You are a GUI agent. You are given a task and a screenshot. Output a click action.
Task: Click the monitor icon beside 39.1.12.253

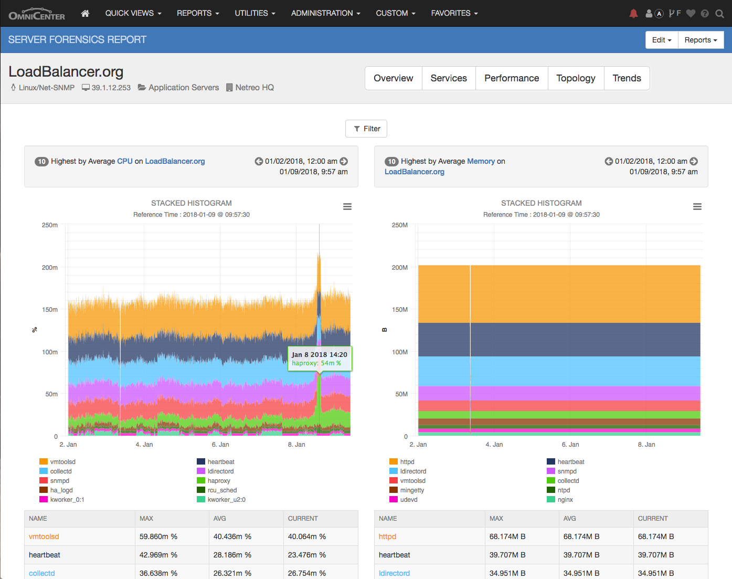86,88
